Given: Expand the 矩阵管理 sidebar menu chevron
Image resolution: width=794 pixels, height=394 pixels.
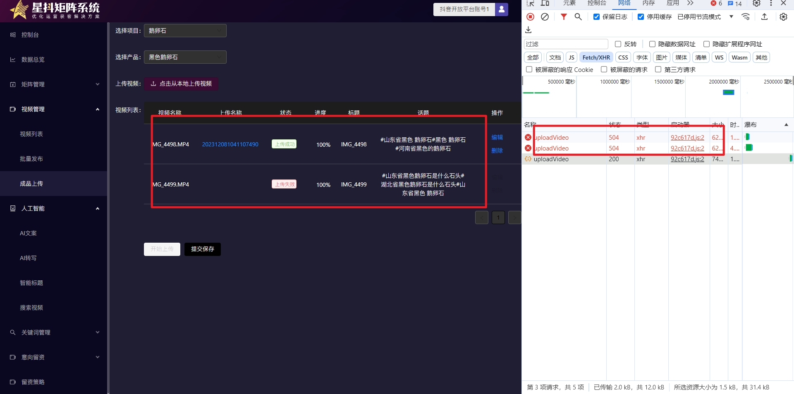Looking at the screenshot, I should coord(98,84).
